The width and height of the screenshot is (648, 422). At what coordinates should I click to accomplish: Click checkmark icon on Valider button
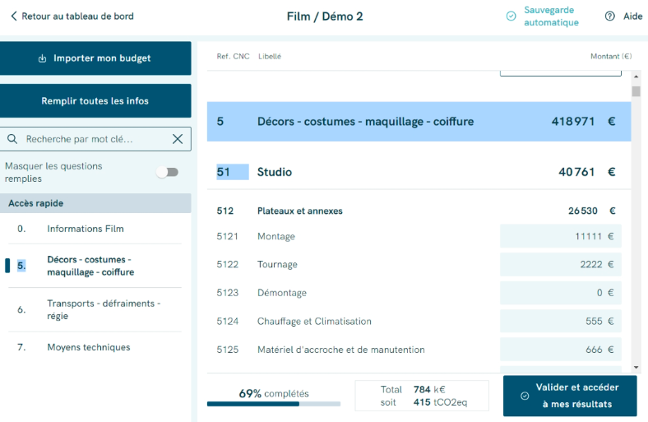click(525, 396)
